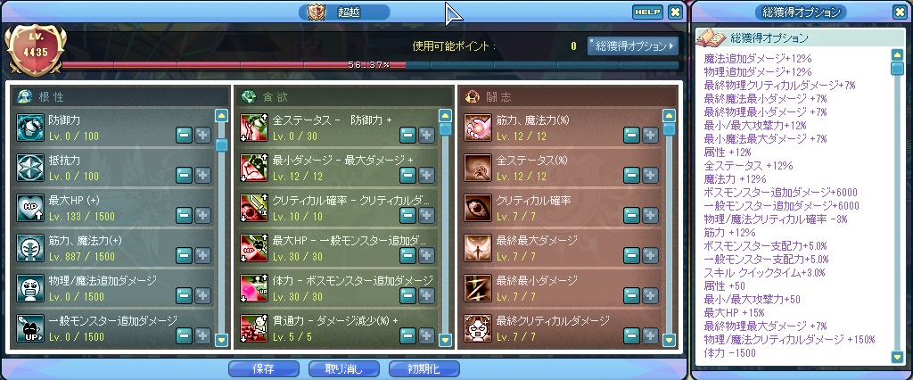Select the 最終クリティカルダメージ icon

(478, 329)
